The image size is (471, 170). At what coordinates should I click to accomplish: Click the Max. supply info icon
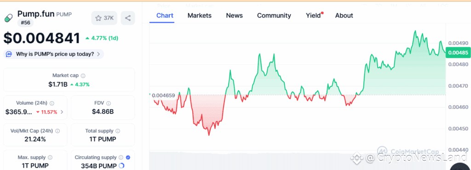50,158
